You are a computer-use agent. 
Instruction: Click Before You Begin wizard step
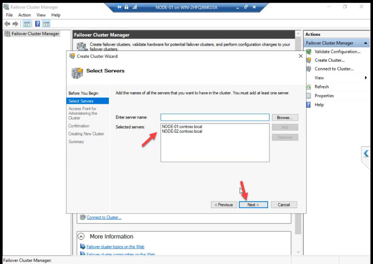point(83,93)
